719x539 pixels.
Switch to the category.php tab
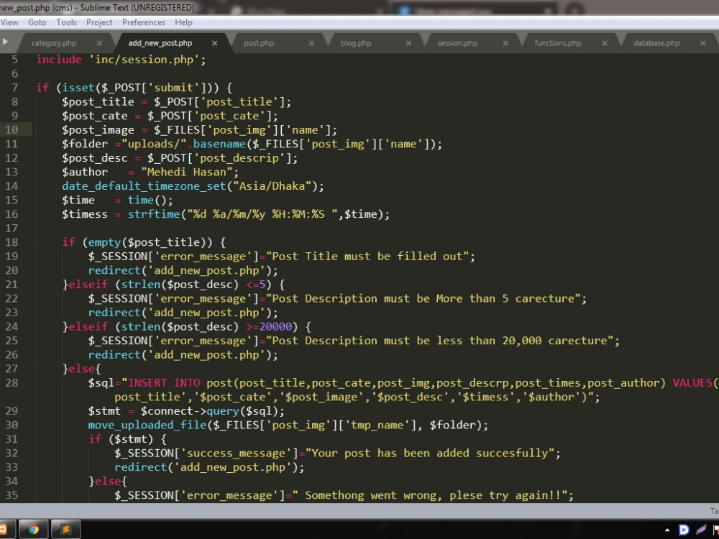[54, 43]
